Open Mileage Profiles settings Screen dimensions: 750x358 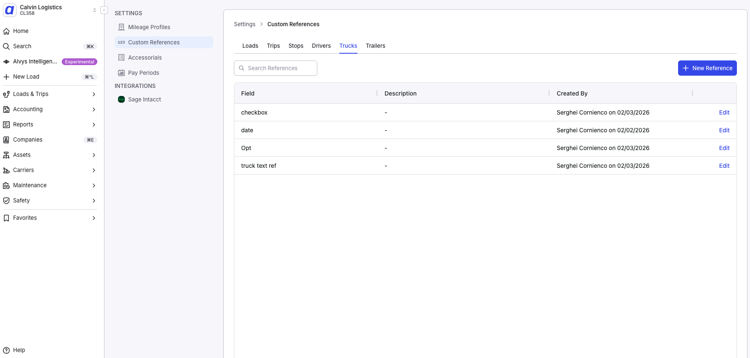pyautogui.click(x=164, y=27)
